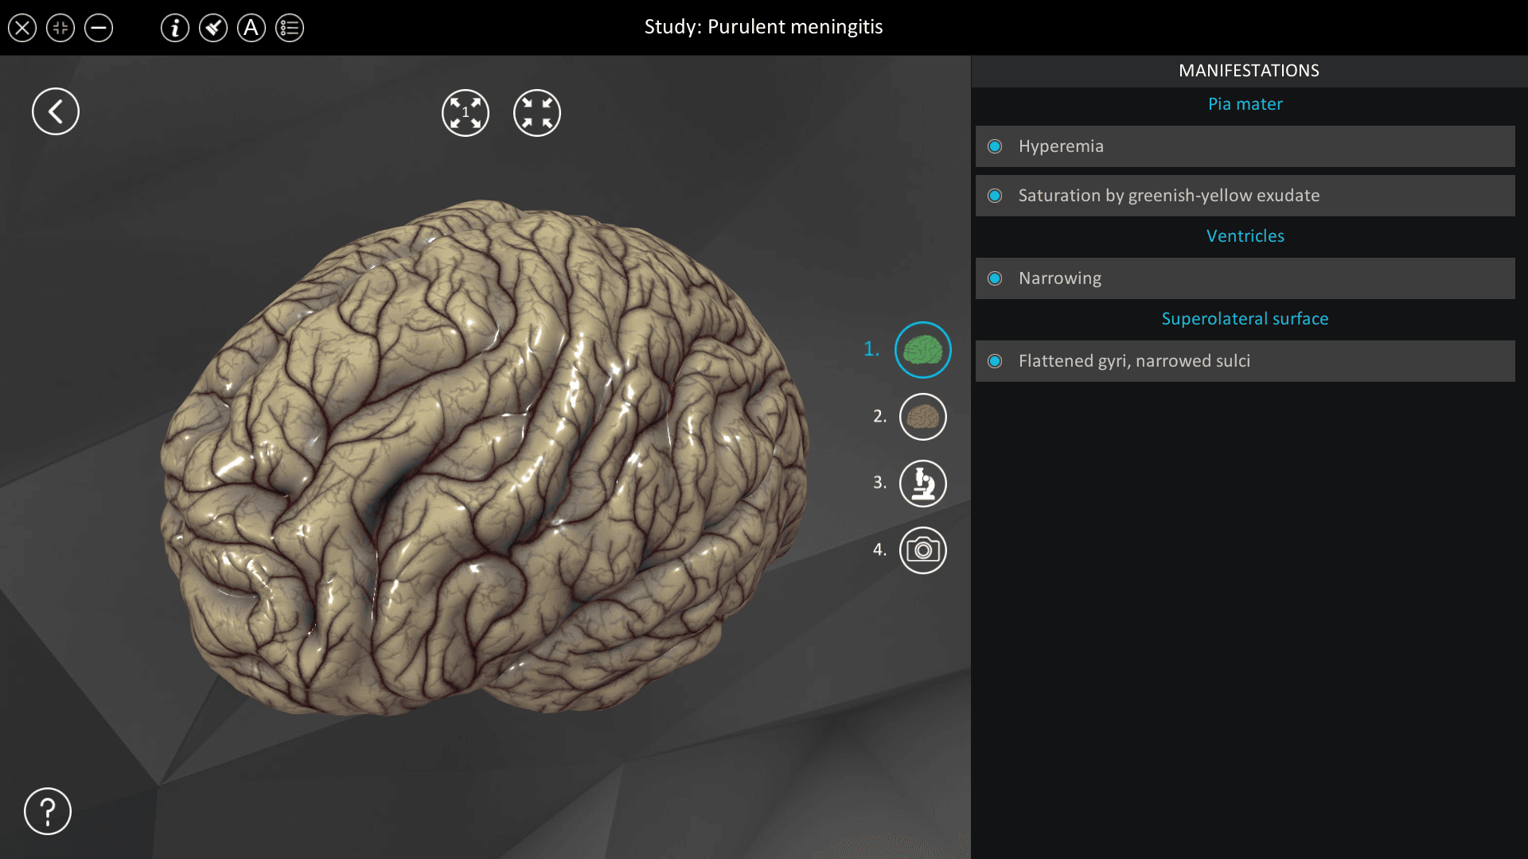Select the cleaning brush icon
This screenshot has width=1528, height=859.
(x=213, y=28)
